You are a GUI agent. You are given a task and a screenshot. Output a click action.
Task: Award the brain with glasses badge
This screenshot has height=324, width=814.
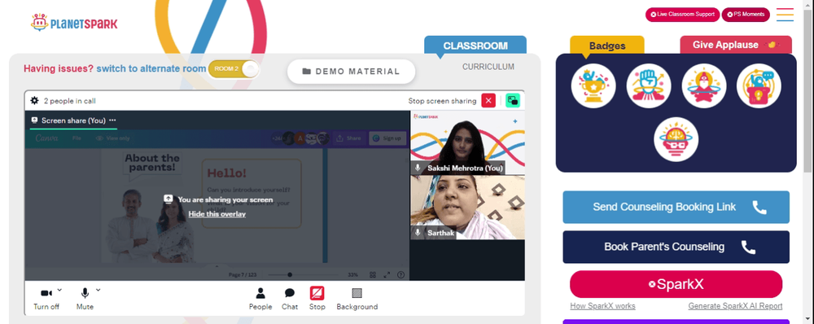coord(676,139)
